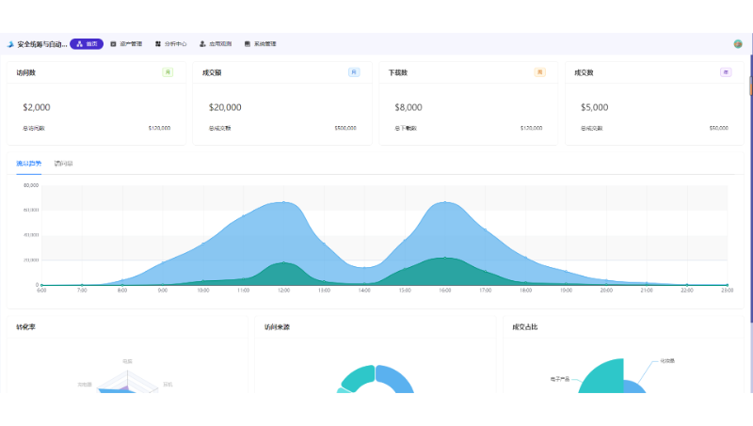This screenshot has height=426, width=753.
Task: Open the user avatar in the header
Action: (x=738, y=44)
